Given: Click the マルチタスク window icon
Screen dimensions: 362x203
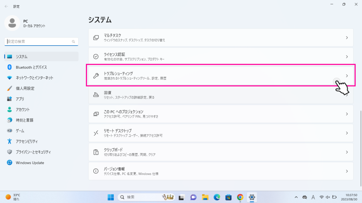Looking at the screenshot, I should coord(96,37).
